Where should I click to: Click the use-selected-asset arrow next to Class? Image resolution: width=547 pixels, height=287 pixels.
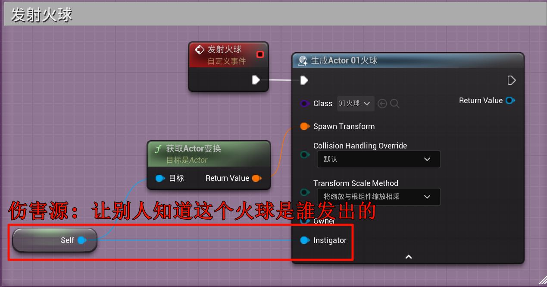pyautogui.click(x=382, y=104)
